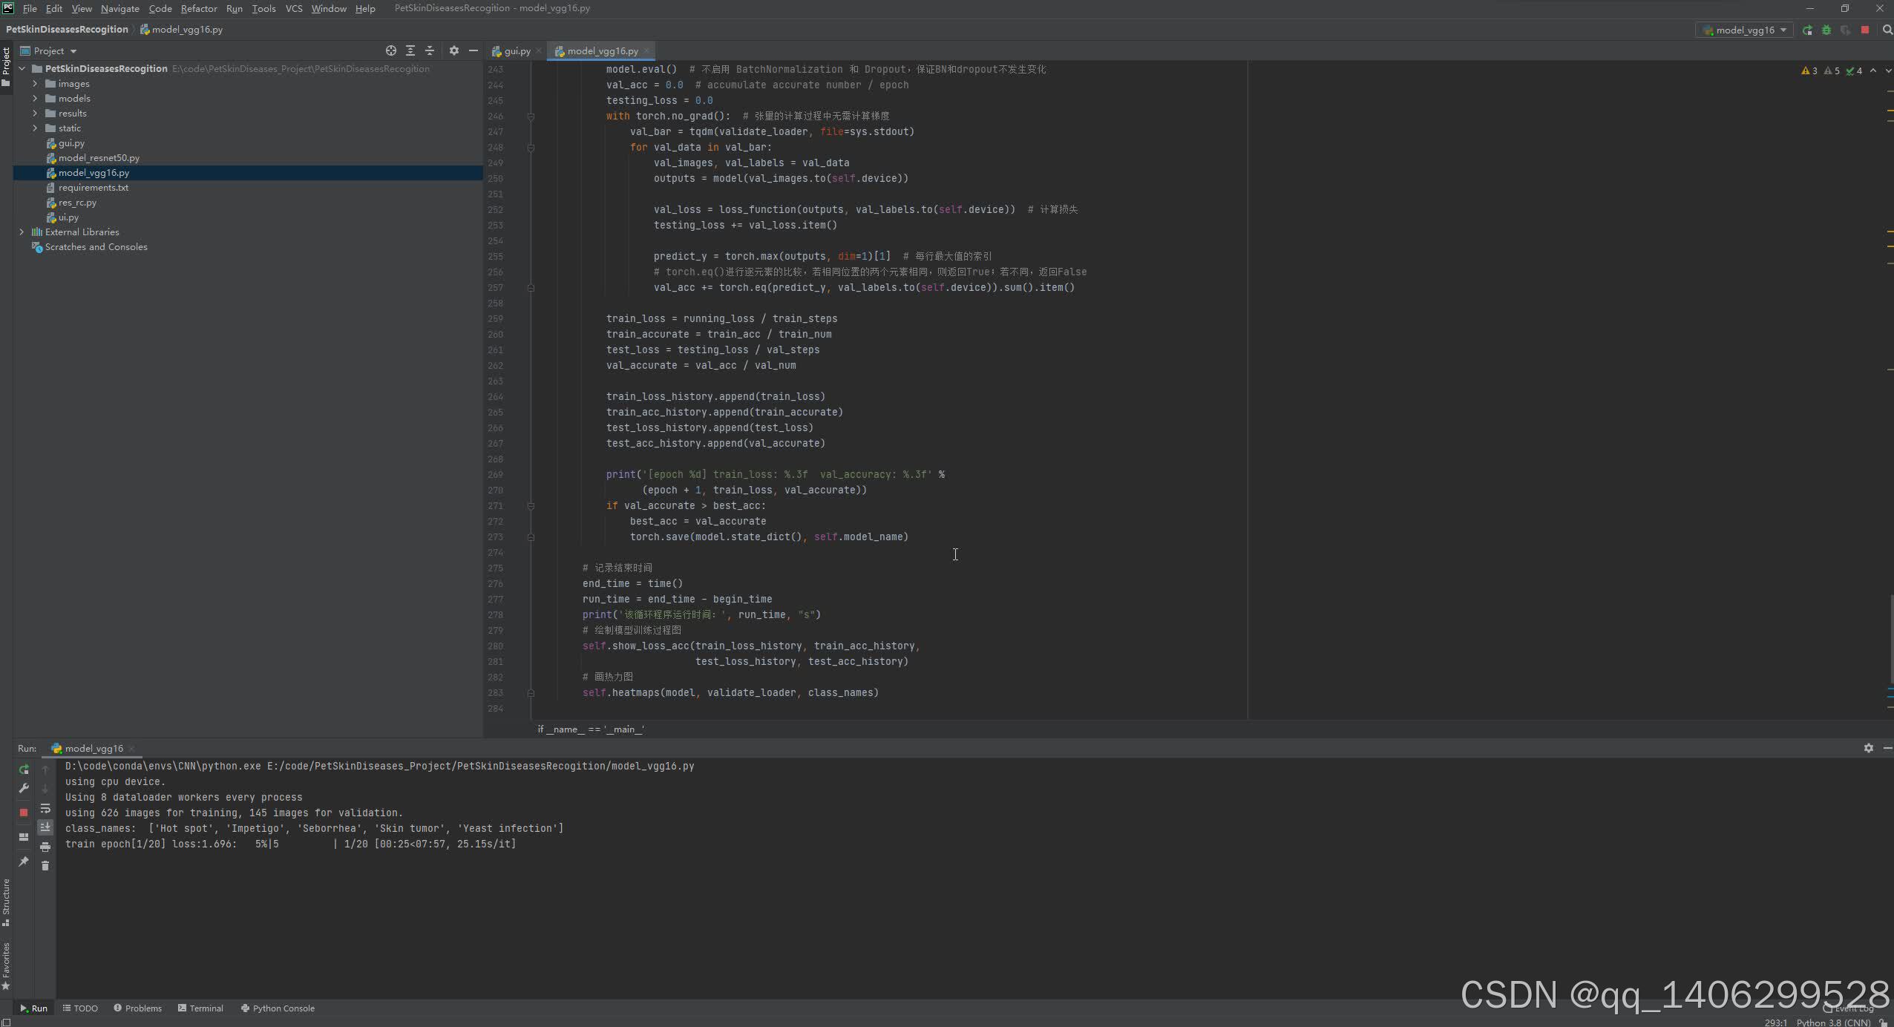The width and height of the screenshot is (1894, 1027).
Task: Click the Locate/Select Opened File target icon
Action: [391, 50]
